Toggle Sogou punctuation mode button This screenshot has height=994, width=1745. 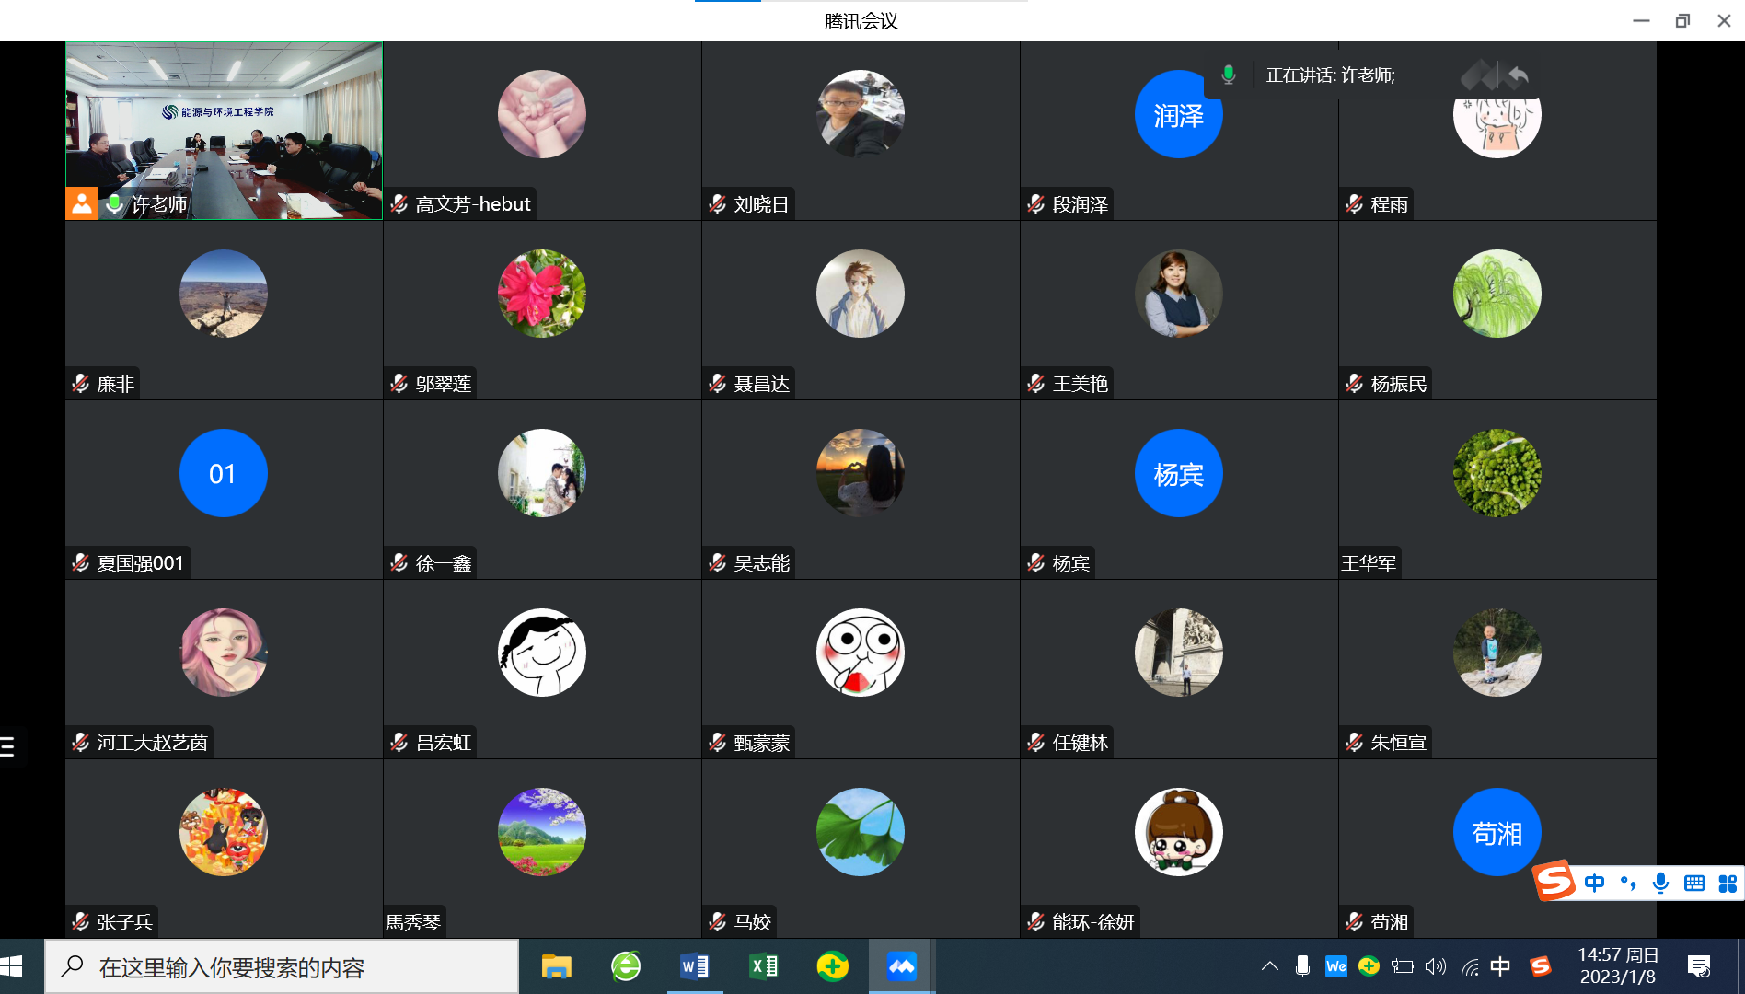pyautogui.click(x=1627, y=884)
